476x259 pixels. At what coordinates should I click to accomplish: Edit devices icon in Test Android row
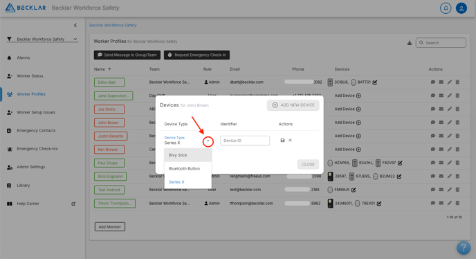(x=354, y=190)
